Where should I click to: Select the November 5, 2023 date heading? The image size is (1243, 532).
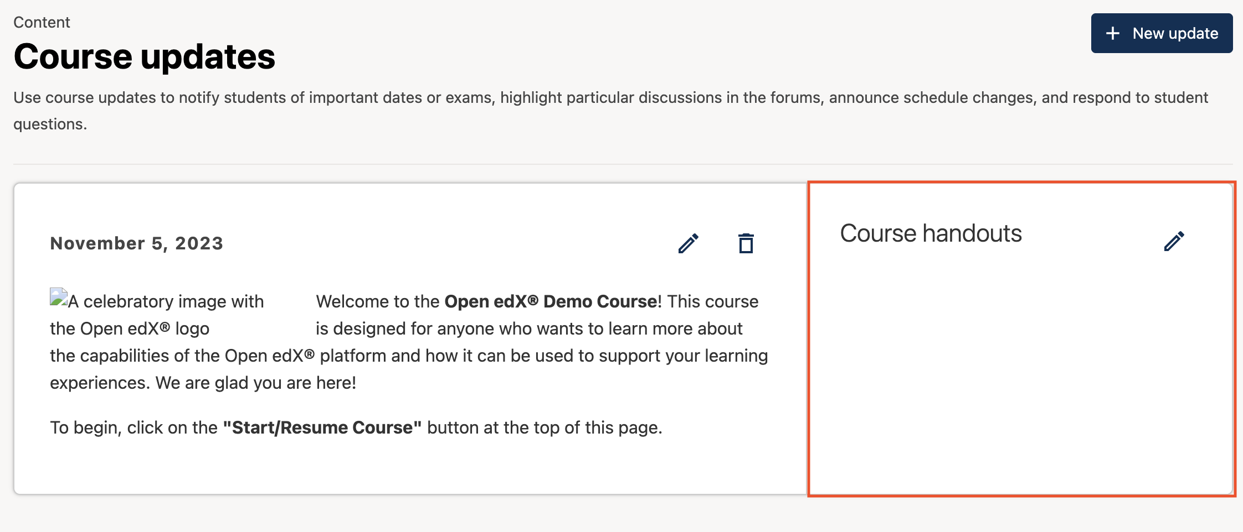click(136, 243)
